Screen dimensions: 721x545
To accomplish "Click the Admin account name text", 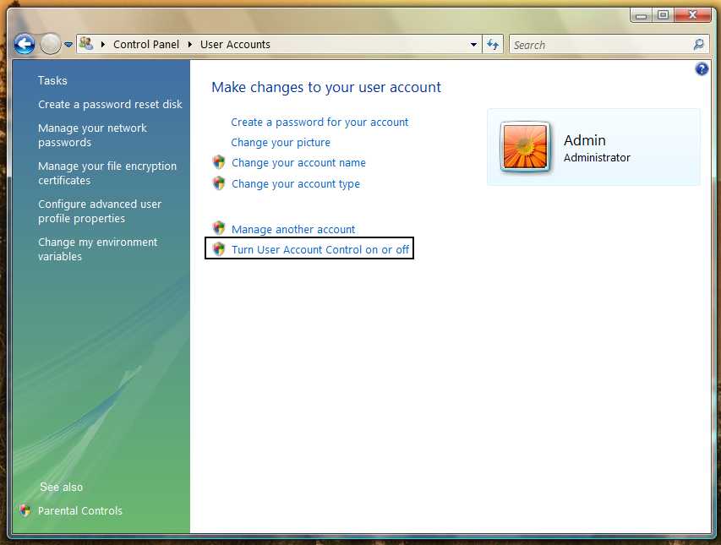I will [584, 140].
